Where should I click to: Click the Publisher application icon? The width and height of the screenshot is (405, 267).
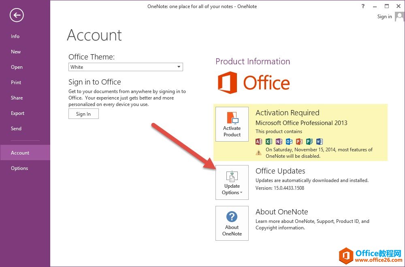click(x=309, y=141)
